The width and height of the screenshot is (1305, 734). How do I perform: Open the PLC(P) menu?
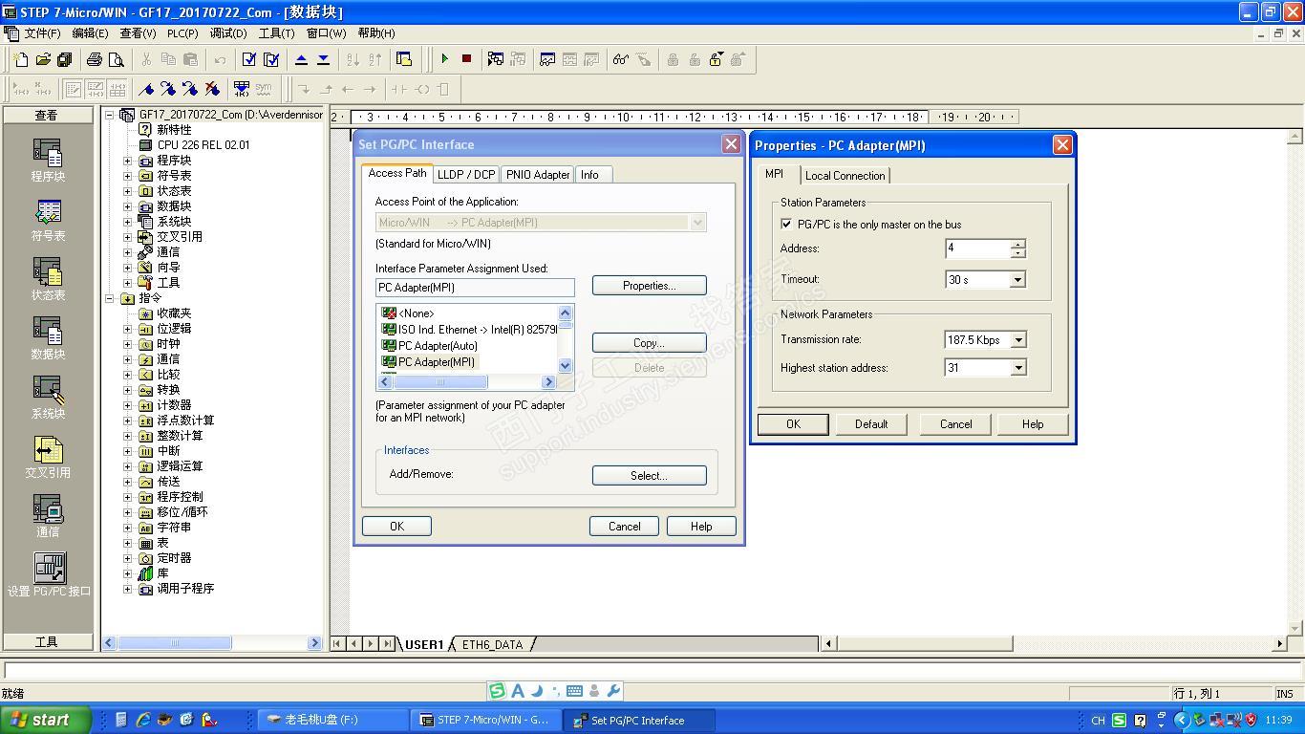pos(182,33)
